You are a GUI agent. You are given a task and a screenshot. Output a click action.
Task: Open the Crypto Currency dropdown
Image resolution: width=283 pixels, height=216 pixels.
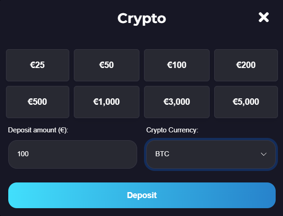[x=211, y=154]
